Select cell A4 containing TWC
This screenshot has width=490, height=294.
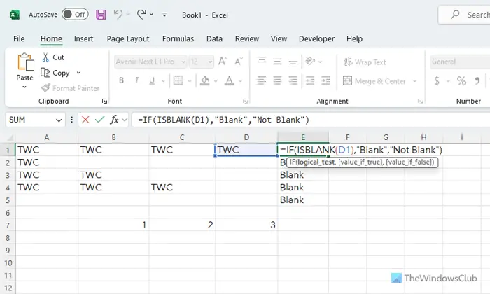pos(47,187)
